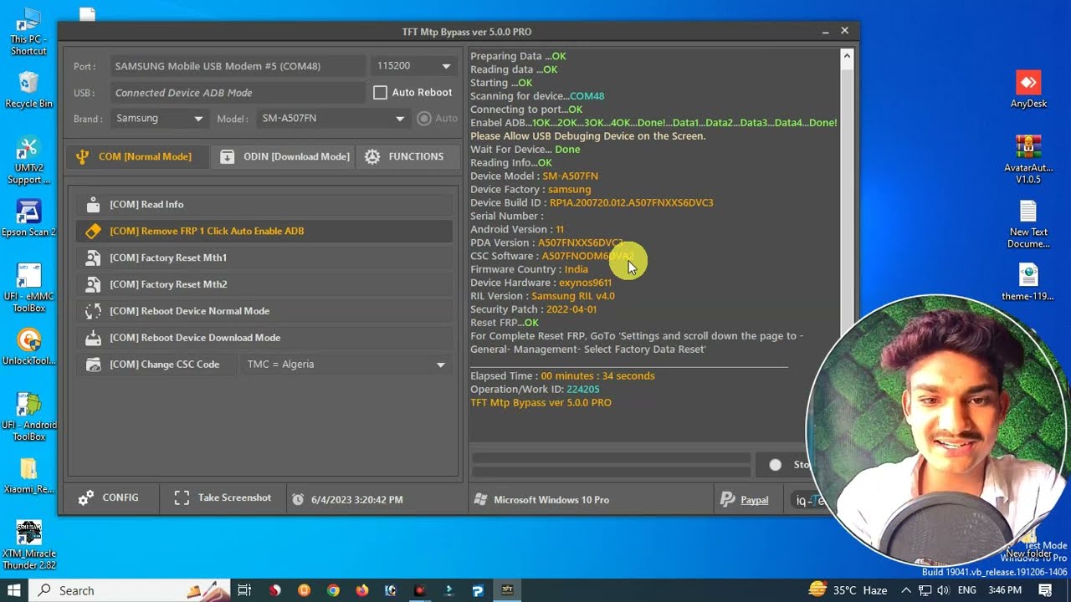Run [COM] Remove FRP 1 Click
The image size is (1071, 602).
pyautogui.click(x=264, y=231)
